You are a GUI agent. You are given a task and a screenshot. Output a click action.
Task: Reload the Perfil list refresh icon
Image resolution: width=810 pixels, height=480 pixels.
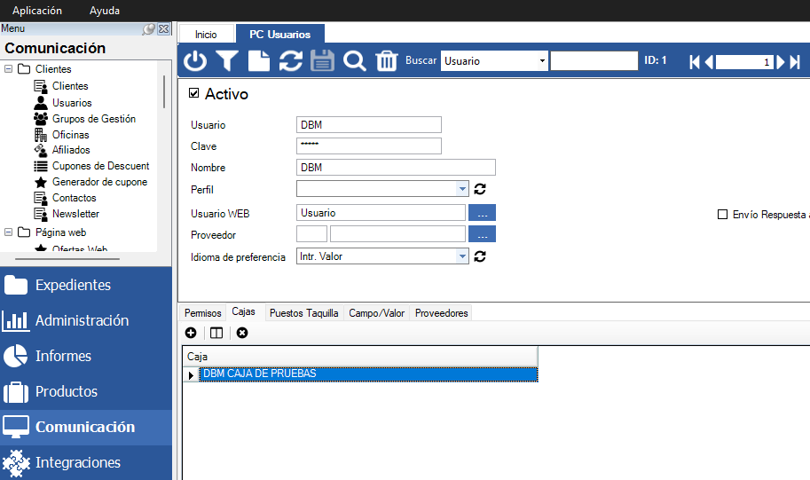click(481, 189)
